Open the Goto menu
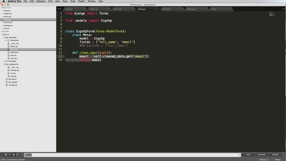Image resolution: width=286 pixels, height=161 pixels. pos(65,1)
